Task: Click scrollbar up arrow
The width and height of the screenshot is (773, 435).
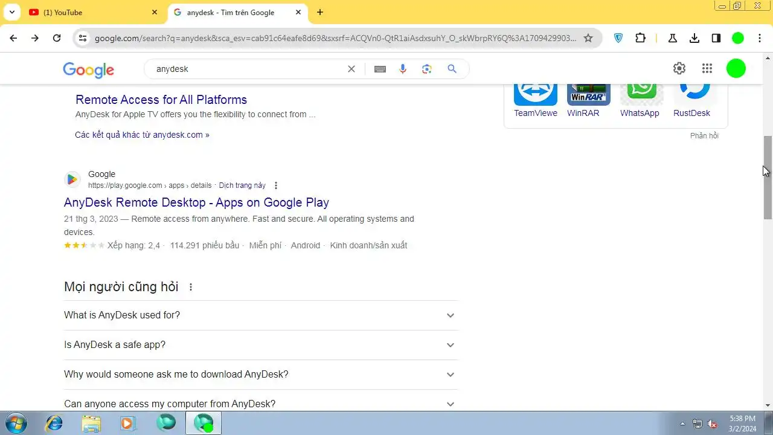Action: coord(768,58)
